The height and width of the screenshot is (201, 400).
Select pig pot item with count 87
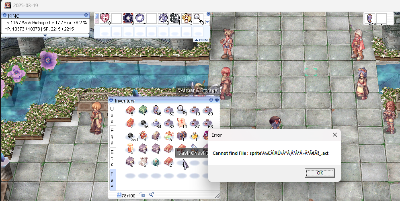click(x=195, y=123)
